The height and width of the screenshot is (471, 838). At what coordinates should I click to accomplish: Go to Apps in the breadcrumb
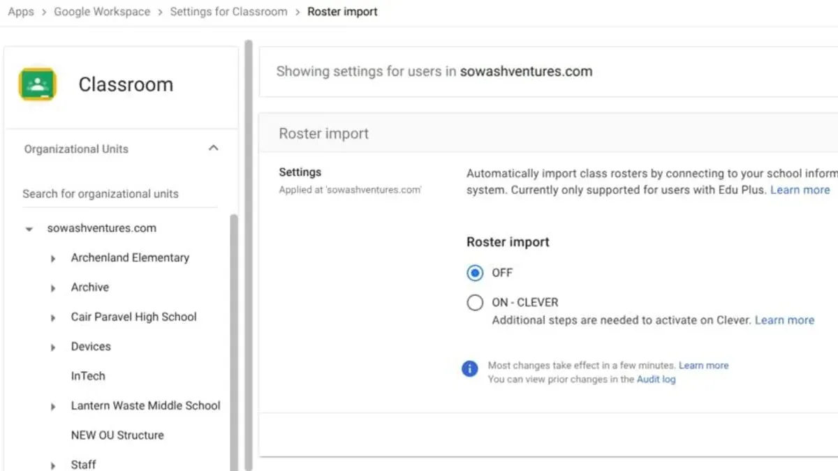(21, 12)
